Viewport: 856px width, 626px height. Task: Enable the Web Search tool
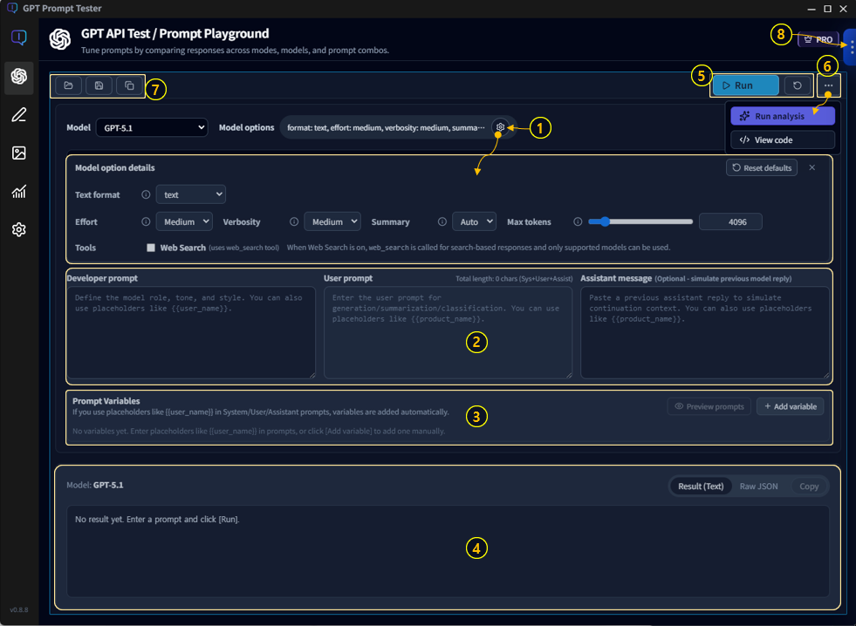click(152, 248)
